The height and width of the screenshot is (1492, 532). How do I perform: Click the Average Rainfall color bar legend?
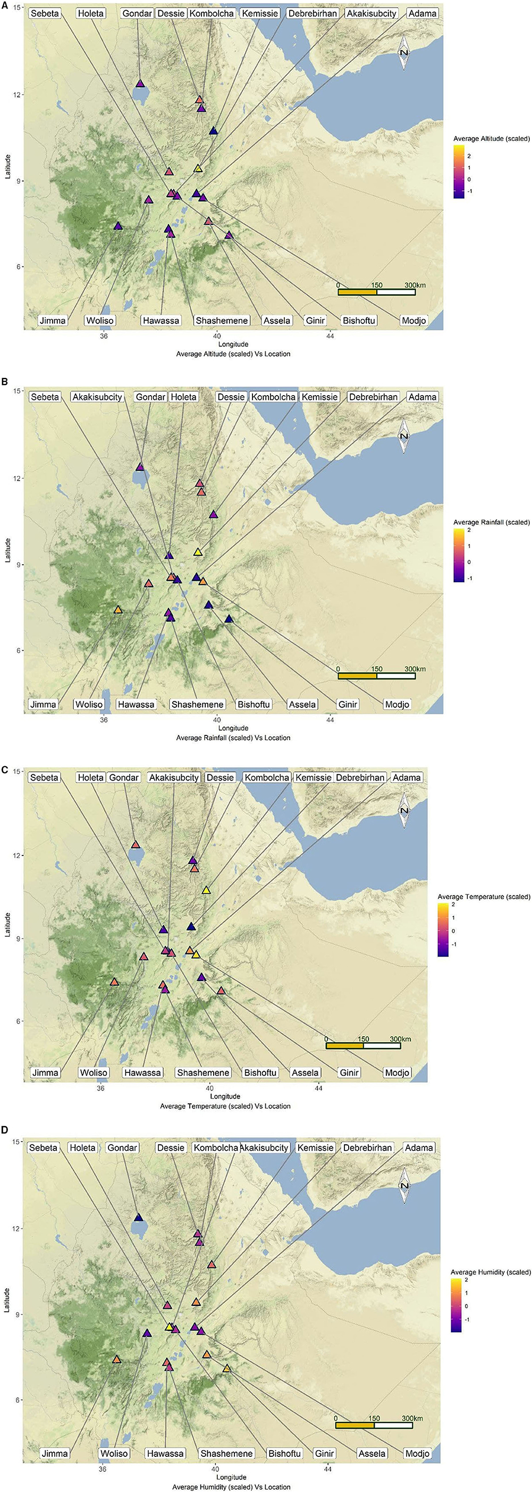[459, 555]
